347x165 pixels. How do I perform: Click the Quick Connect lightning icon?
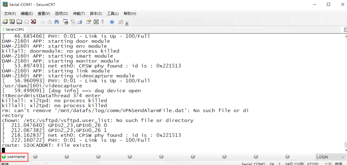click(12, 22)
